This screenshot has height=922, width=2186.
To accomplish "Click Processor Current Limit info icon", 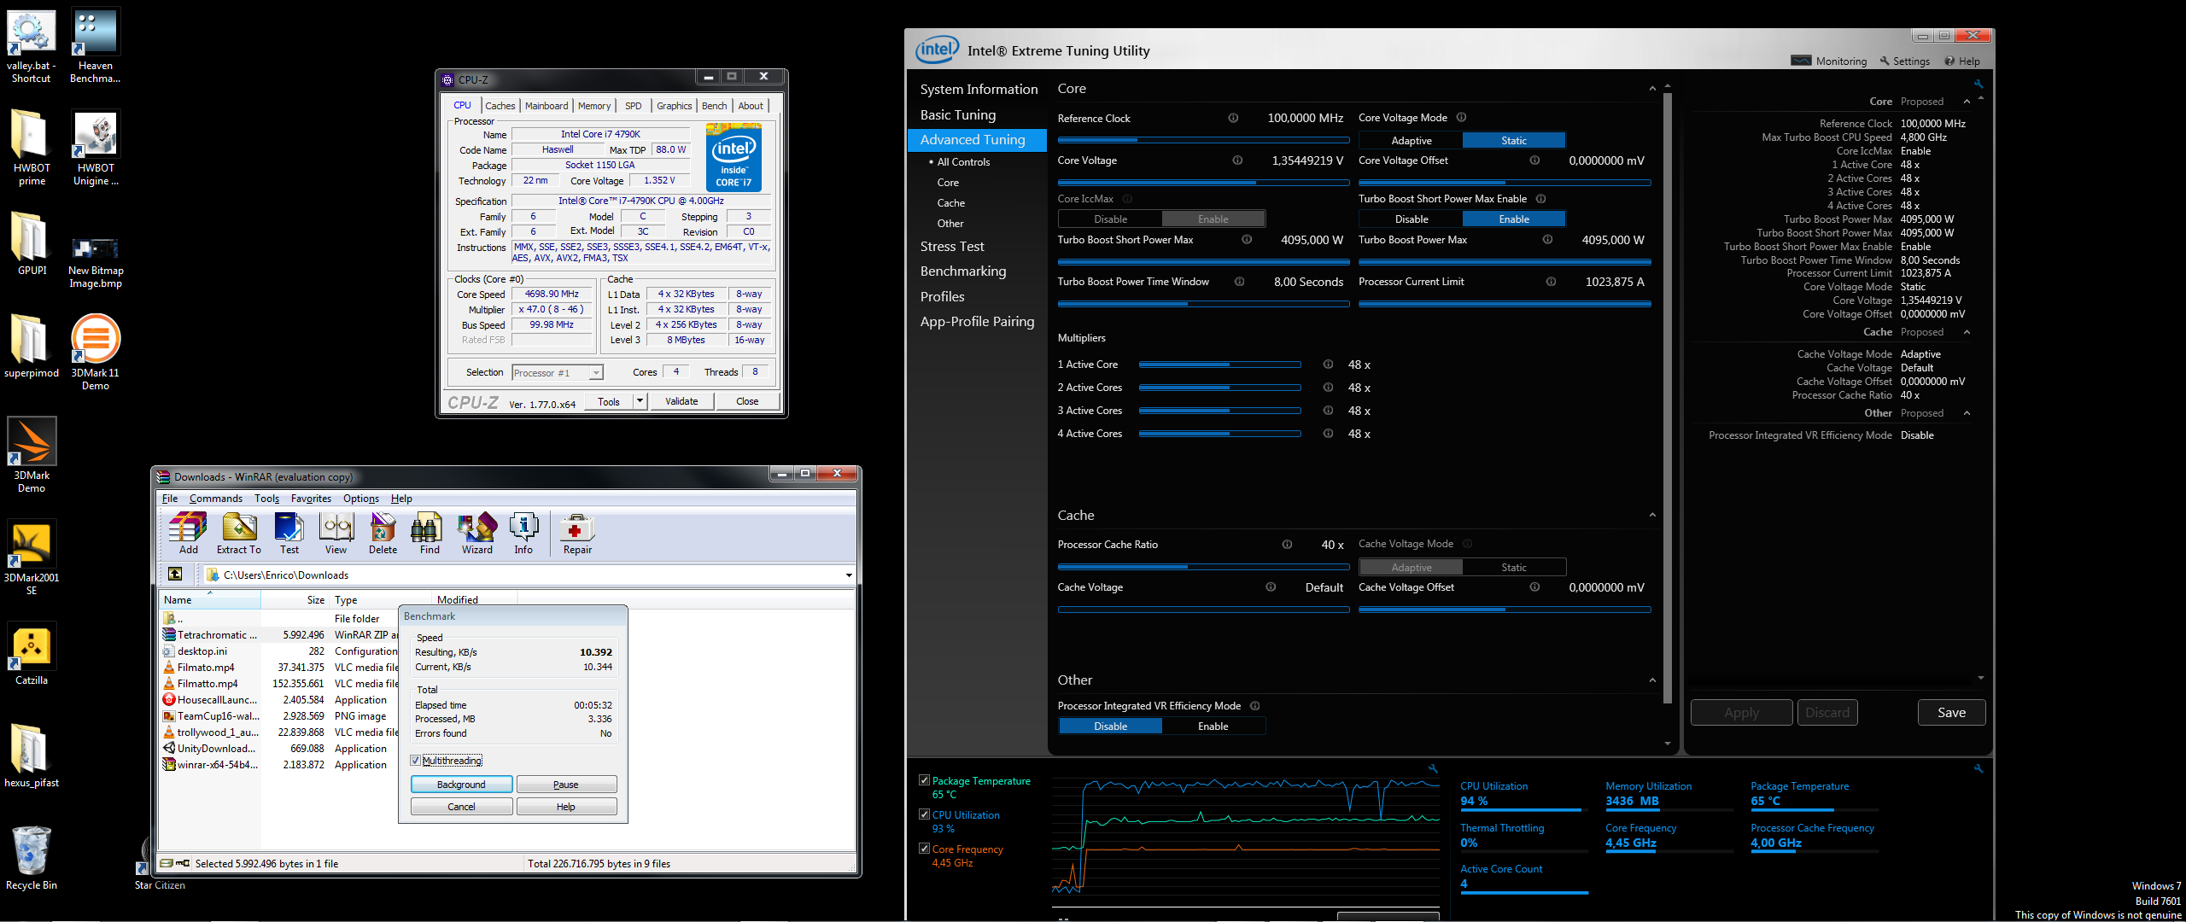I will click(1551, 282).
